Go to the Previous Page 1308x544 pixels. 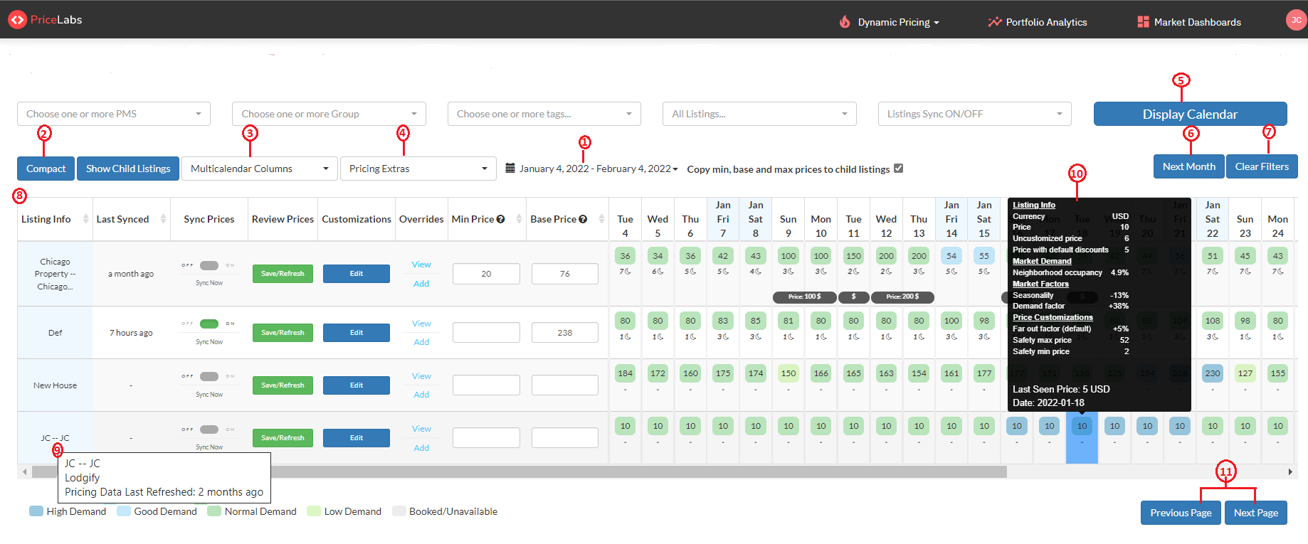pyautogui.click(x=1181, y=513)
